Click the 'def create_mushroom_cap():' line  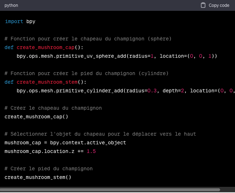(44, 48)
